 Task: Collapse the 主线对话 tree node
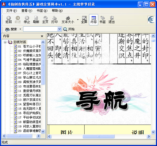(x=5, y=42)
